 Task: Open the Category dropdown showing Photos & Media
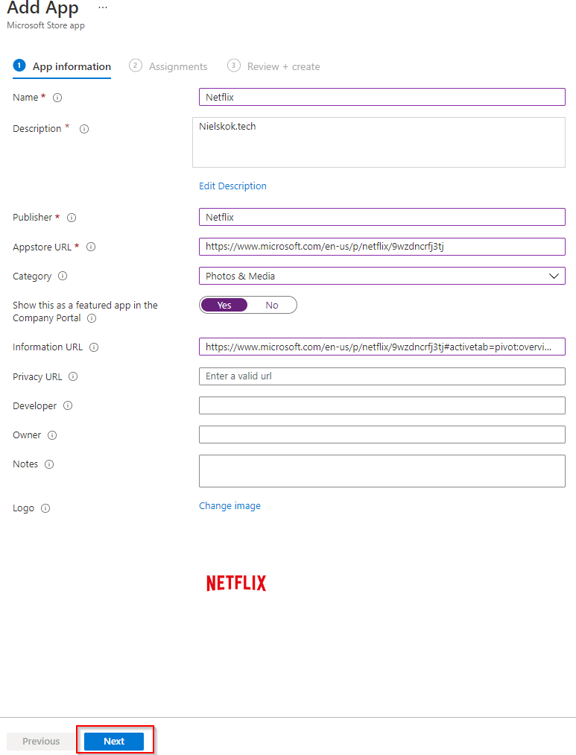382,276
